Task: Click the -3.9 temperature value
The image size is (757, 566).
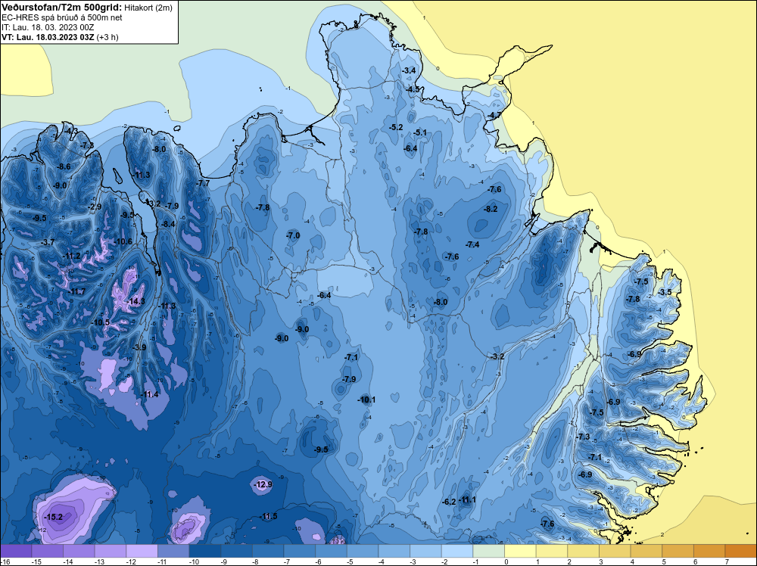Action: tap(139, 347)
